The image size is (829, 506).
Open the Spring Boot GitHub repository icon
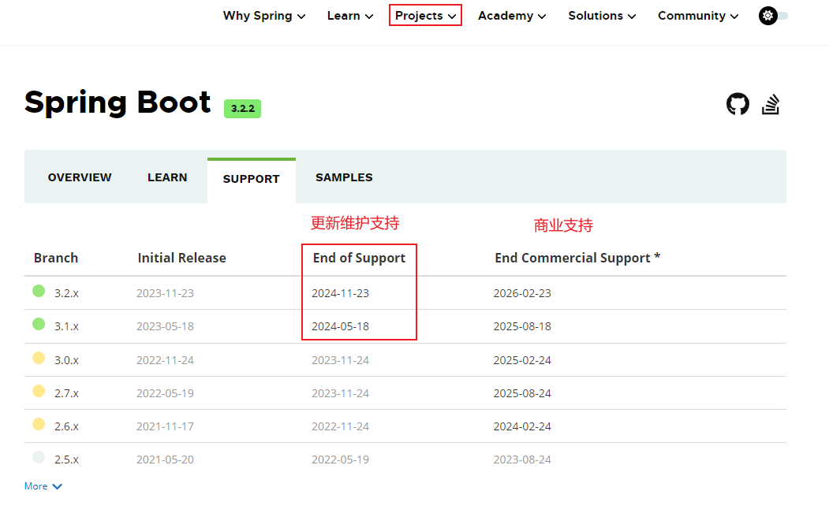738,104
